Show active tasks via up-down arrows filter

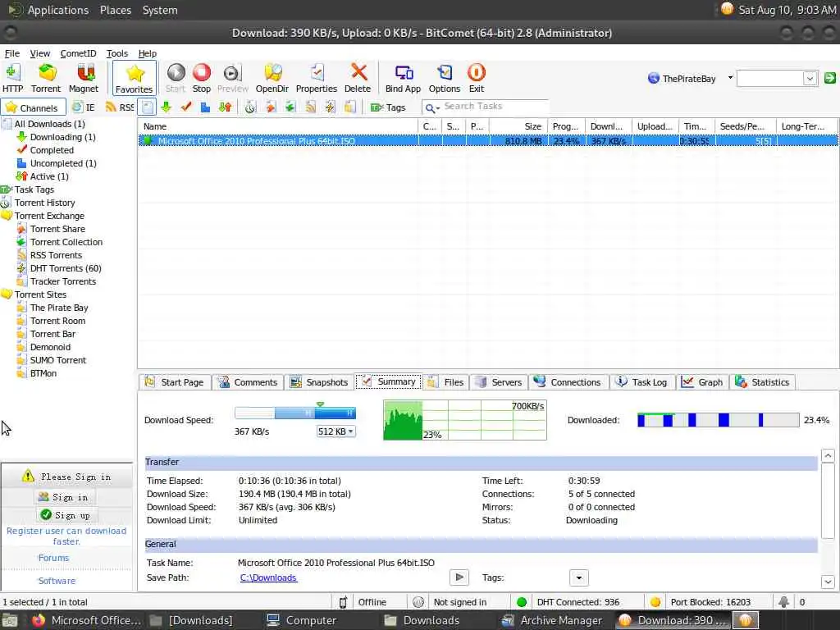click(225, 107)
